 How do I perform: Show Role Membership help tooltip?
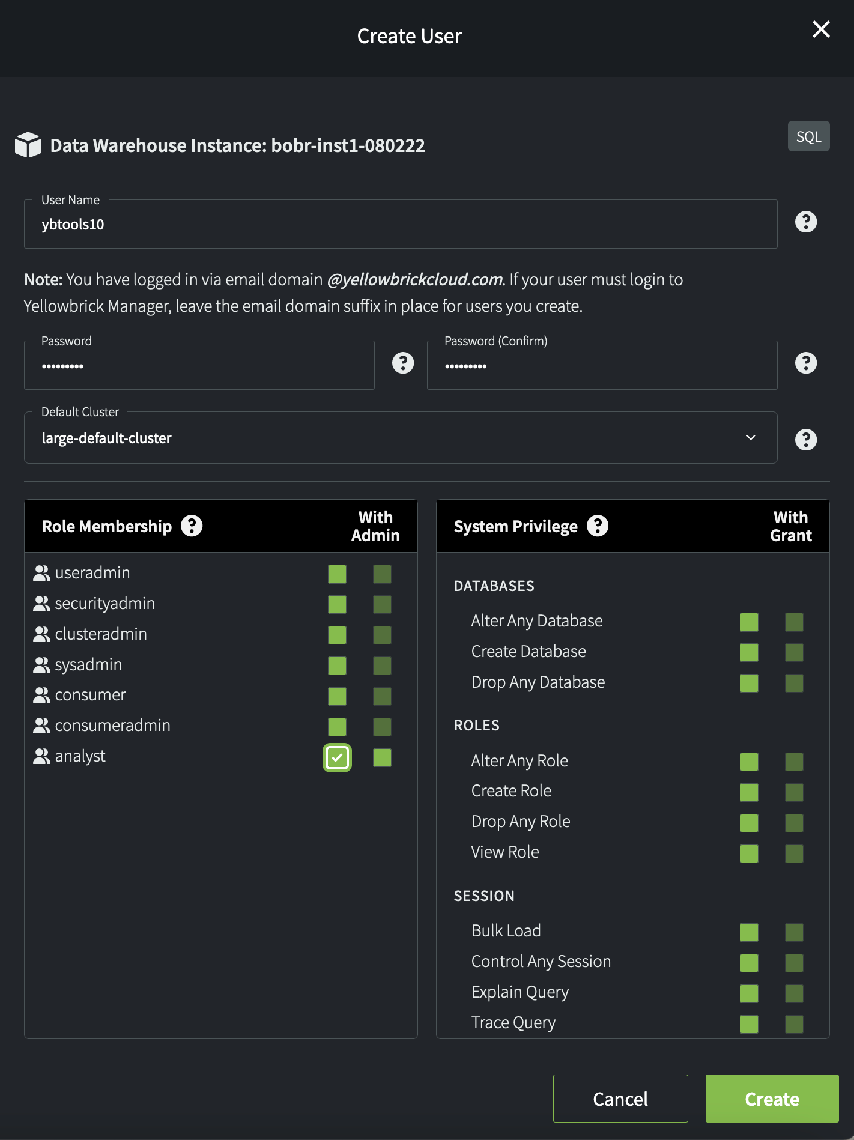click(192, 526)
